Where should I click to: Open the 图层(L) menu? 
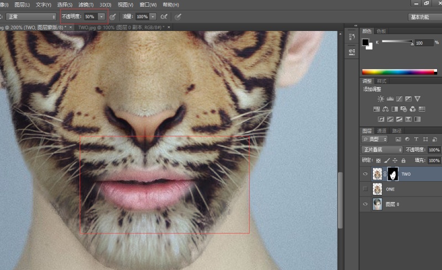[x=22, y=5]
